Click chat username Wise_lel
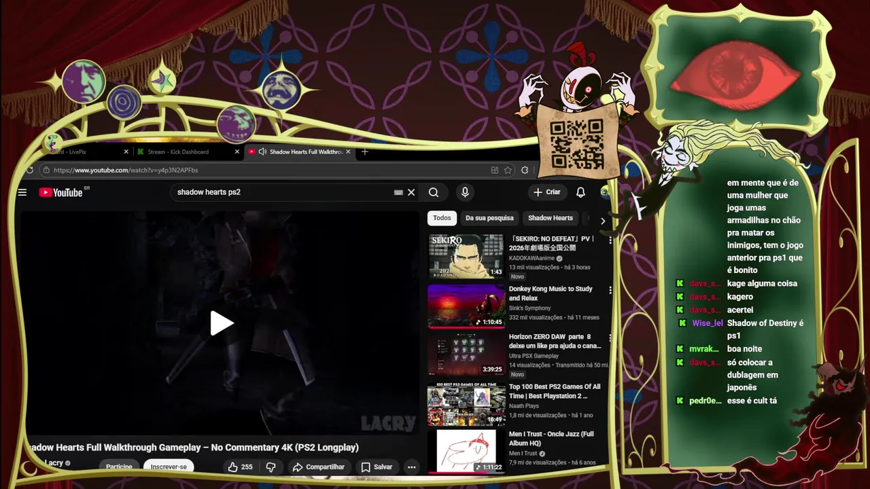The image size is (870, 489). click(x=707, y=323)
